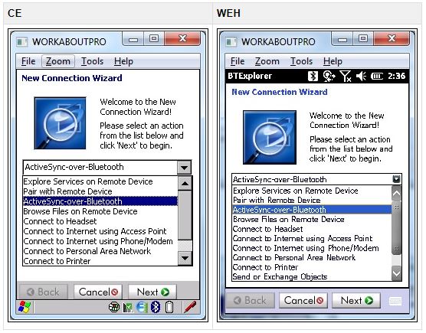
Task: Select Pair with Remote Device in CE
Action: (100, 191)
